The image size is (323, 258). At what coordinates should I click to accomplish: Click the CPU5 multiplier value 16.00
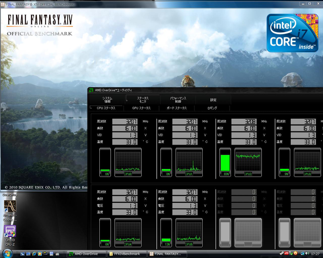(185, 199)
